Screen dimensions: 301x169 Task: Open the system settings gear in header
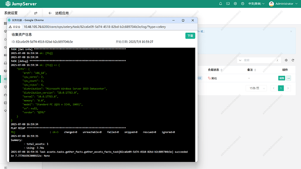click(x=235, y=3)
